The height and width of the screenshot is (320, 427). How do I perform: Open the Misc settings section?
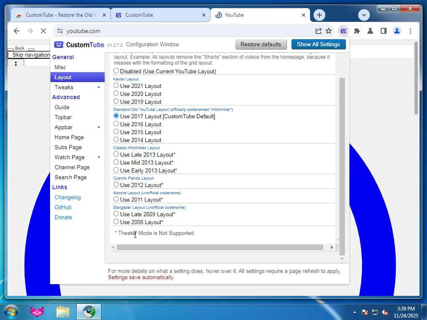[77, 67]
